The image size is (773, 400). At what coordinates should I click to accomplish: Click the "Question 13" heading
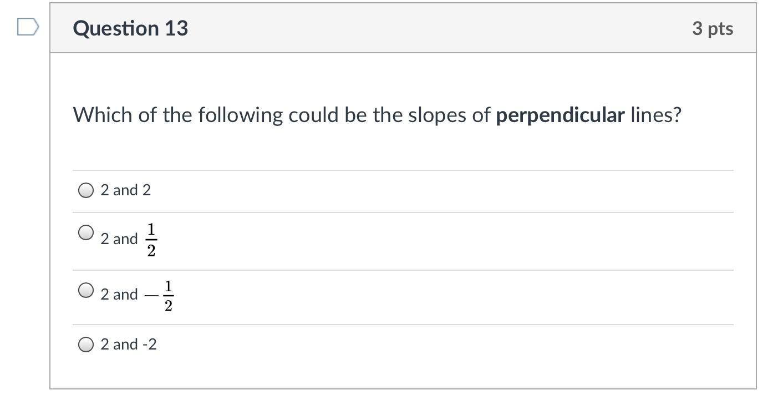[x=130, y=28]
